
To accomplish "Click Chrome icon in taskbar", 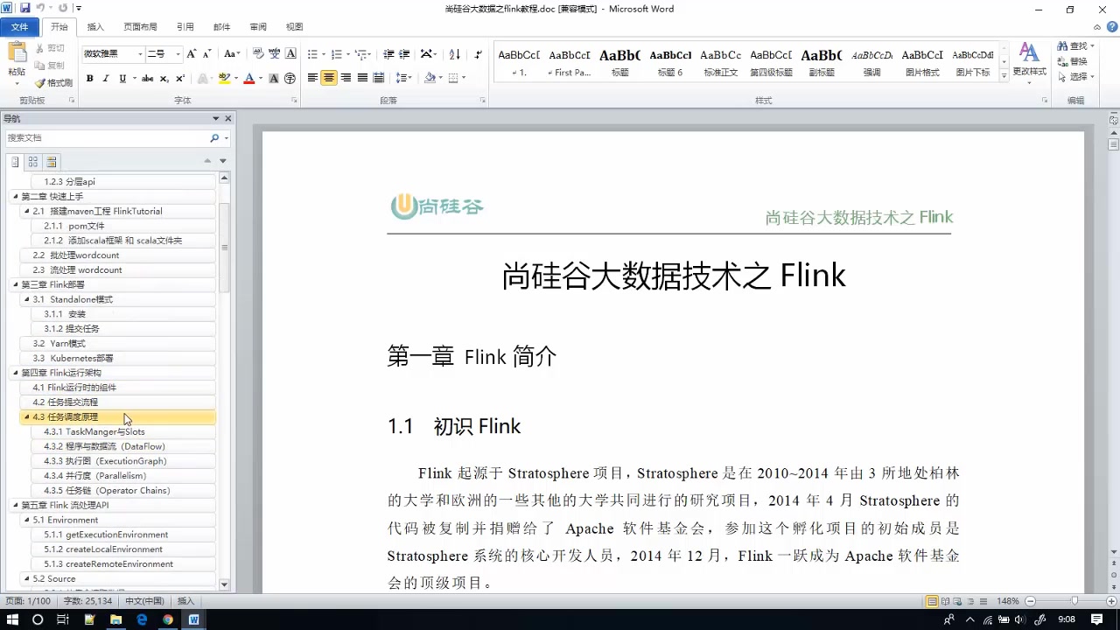I will tap(168, 619).
